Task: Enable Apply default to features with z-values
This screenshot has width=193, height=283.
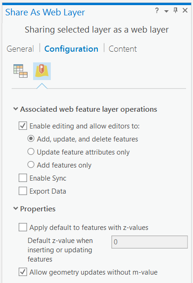Action: pyautogui.click(x=23, y=227)
